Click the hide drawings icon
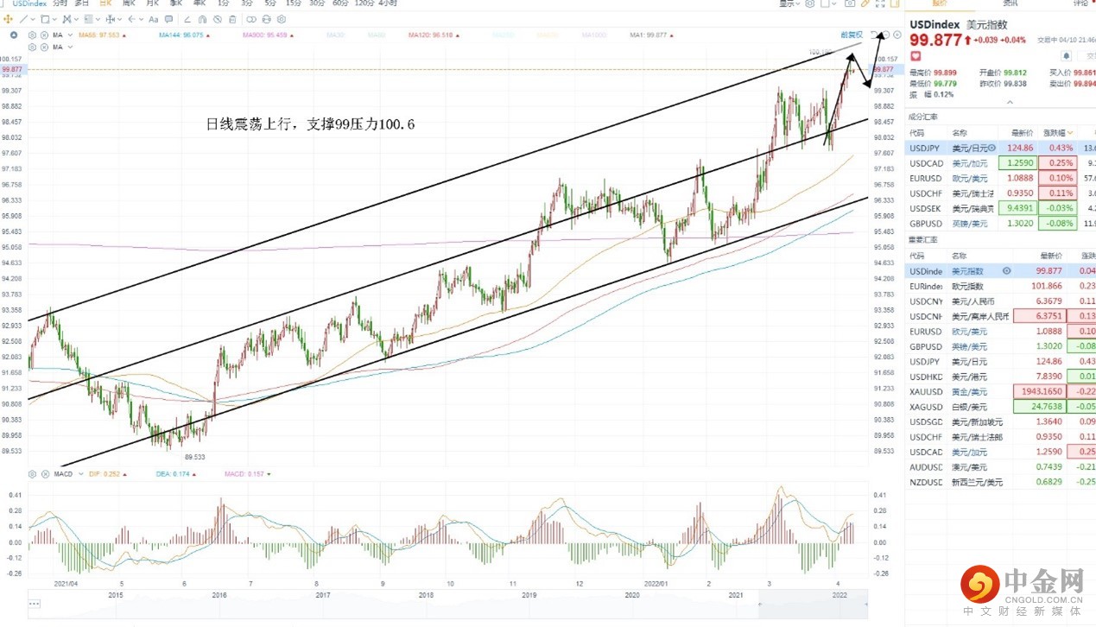1096x627 pixels. tap(218, 19)
